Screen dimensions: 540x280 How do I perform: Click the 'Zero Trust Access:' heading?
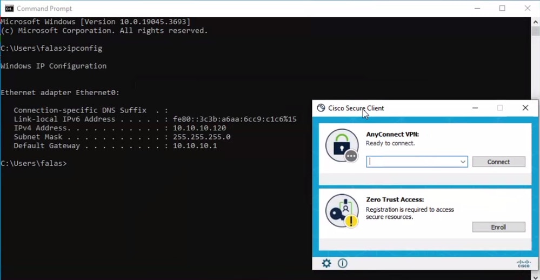395,199
